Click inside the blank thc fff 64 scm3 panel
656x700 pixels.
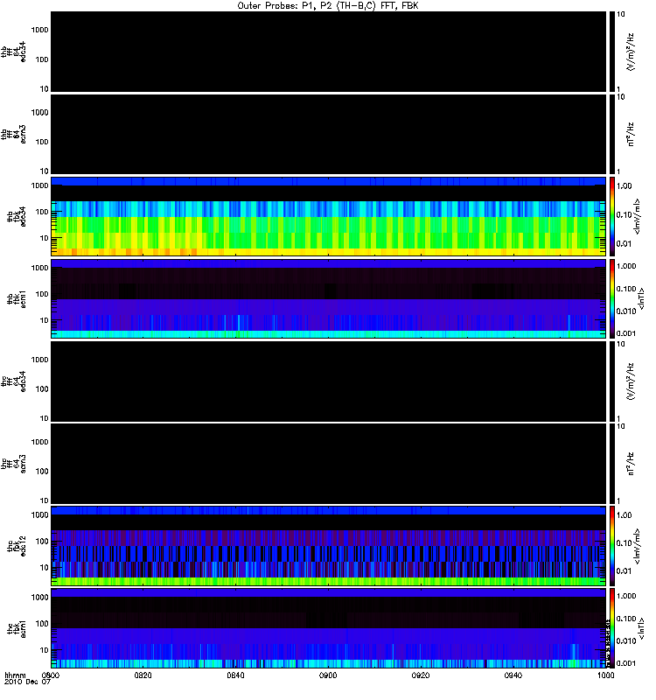tap(328, 464)
